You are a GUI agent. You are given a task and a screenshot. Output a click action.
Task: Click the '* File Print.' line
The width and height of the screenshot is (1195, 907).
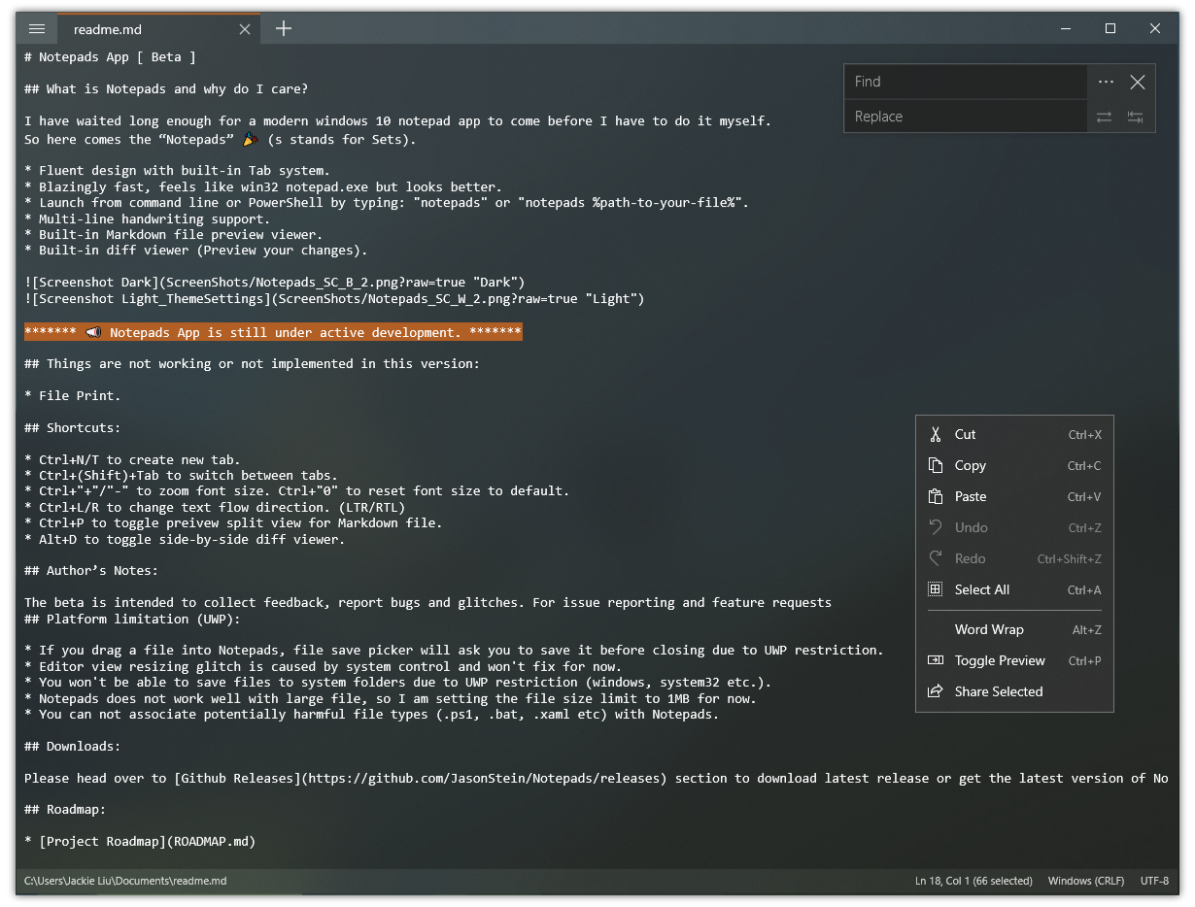73,396
